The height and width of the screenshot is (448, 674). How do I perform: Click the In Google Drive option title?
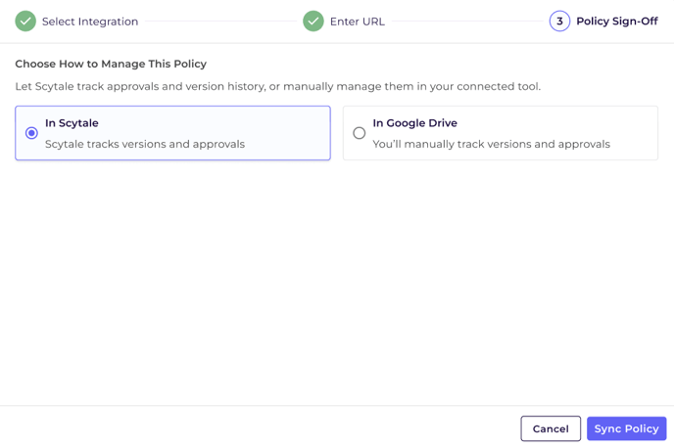414,123
